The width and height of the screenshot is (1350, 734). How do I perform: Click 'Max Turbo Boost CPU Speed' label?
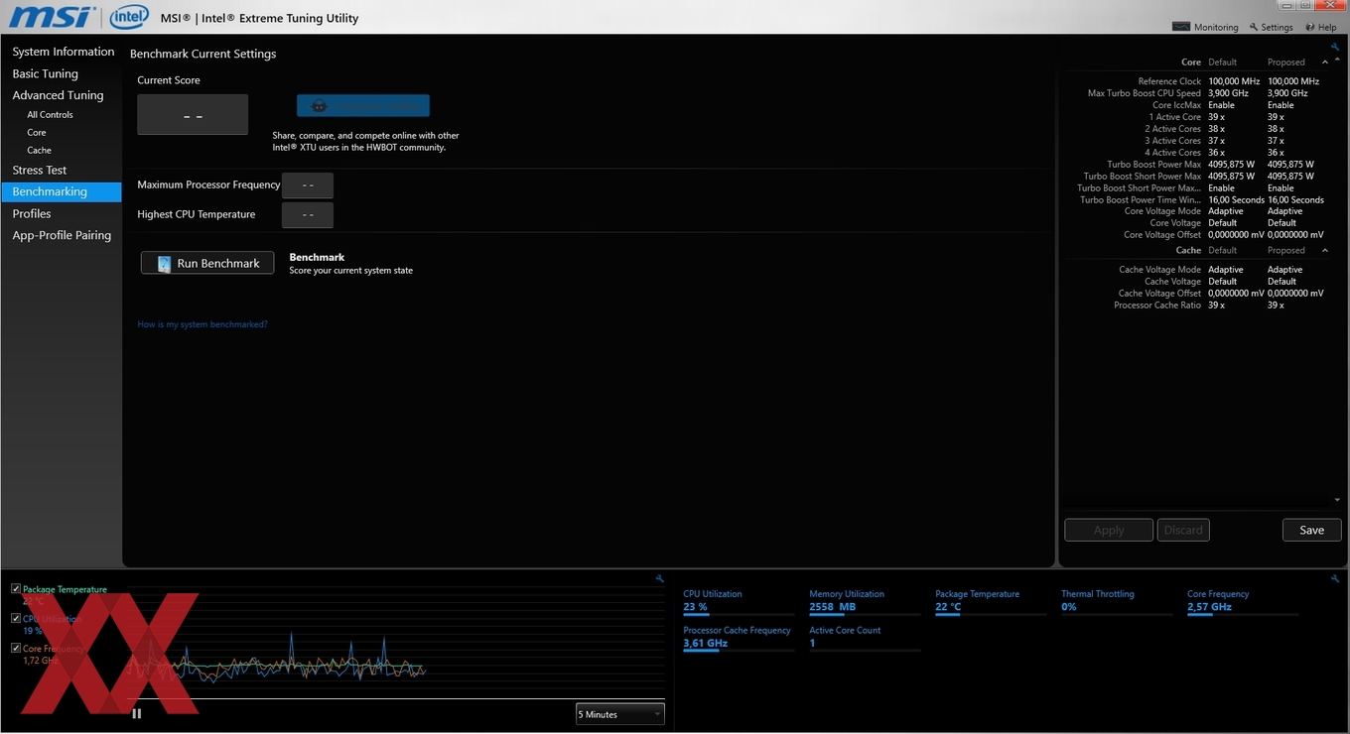(x=1145, y=93)
